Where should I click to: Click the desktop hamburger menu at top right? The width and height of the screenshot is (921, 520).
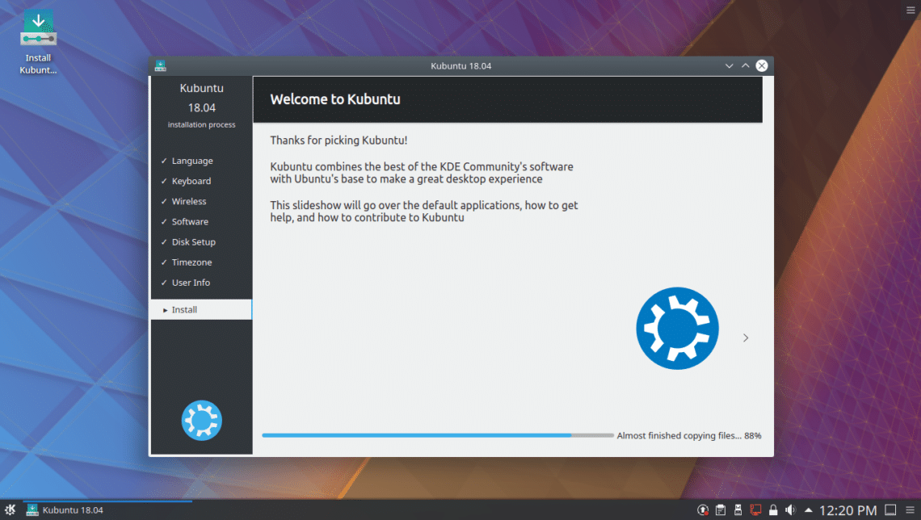pyautogui.click(x=909, y=10)
